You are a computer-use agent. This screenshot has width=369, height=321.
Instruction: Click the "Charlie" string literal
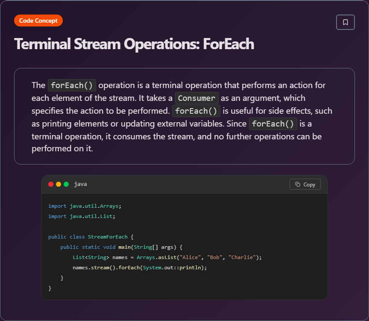pyautogui.click(x=242, y=257)
